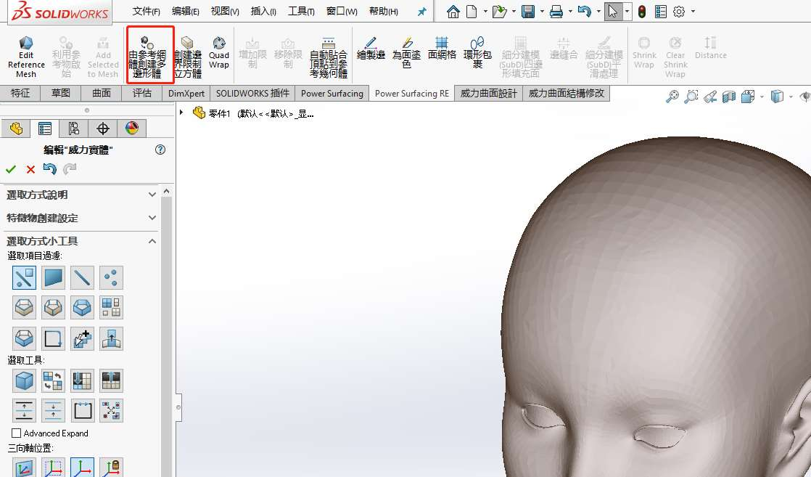Image resolution: width=811 pixels, height=477 pixels.
Task: Cancel with the red X button
Action: (x=30, y=169)
